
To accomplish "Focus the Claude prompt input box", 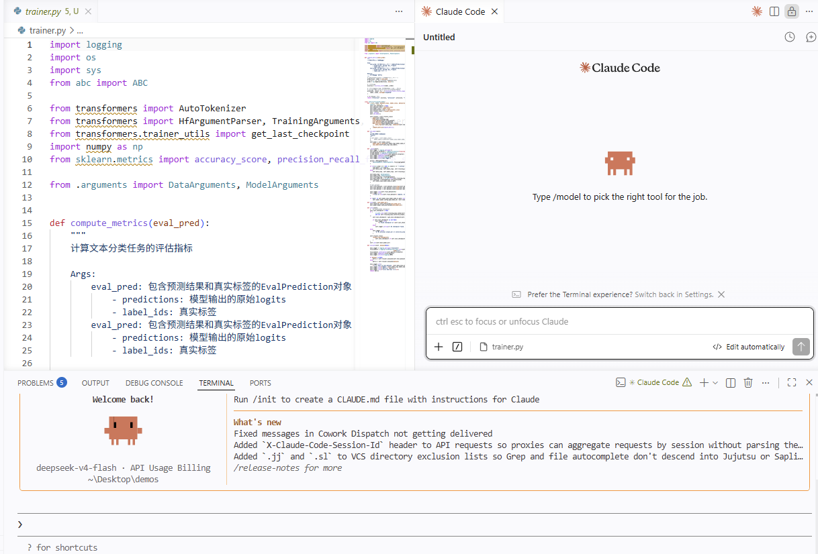I will click(619, 321).
